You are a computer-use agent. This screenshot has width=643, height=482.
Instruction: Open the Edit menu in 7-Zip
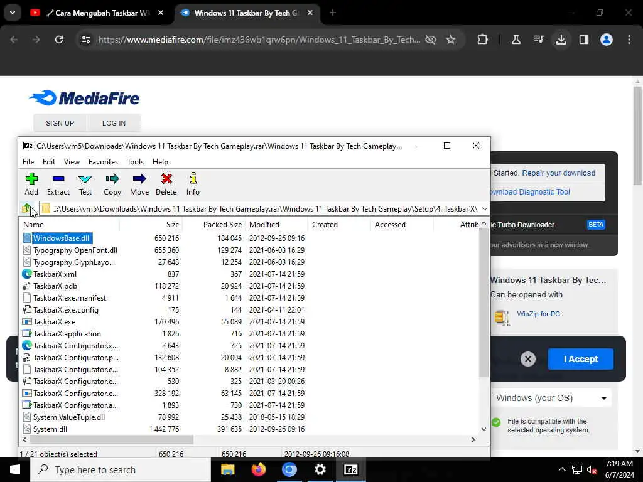click(x=49, y=162)
